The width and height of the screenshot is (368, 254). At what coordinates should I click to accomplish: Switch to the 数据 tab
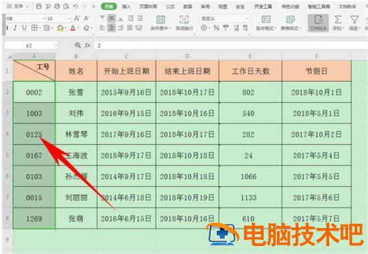point(188,7)
